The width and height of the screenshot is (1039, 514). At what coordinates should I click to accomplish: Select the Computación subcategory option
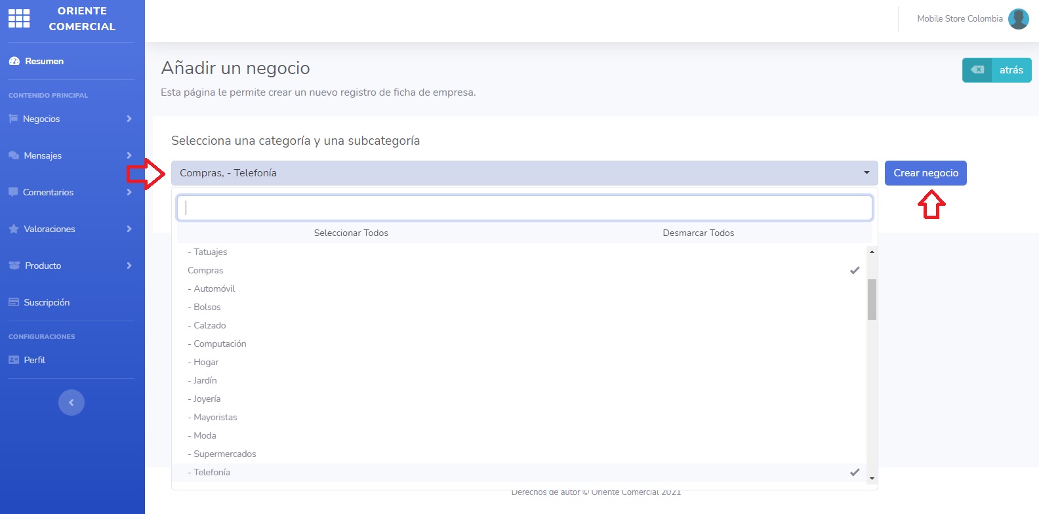point(220,344)
